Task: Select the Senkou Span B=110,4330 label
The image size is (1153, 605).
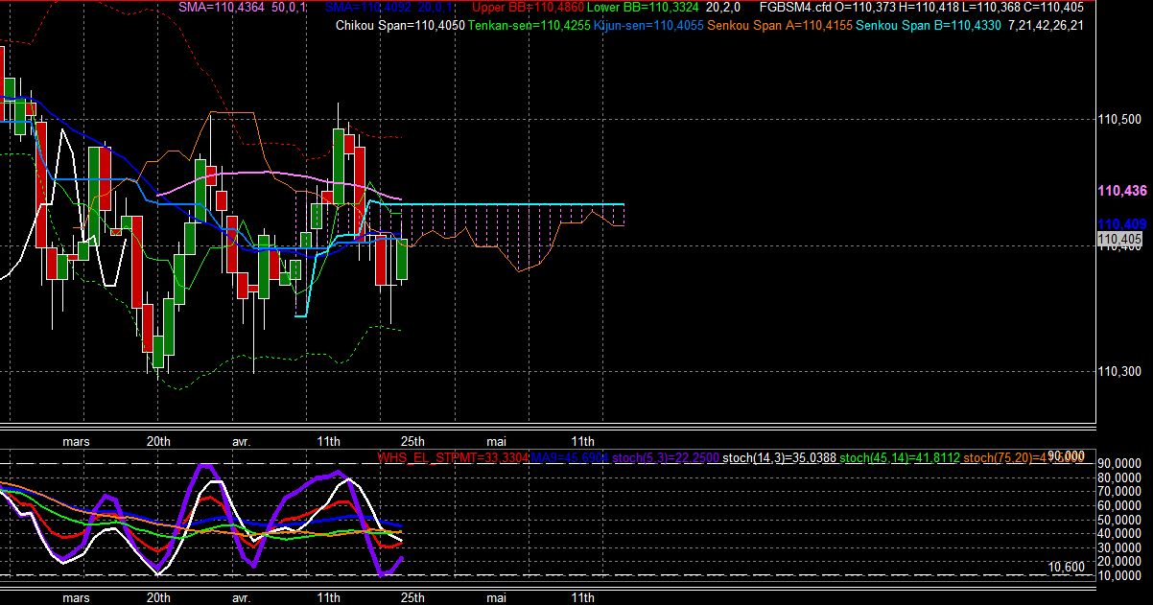Action: pyautogui.click(x=928, y=25)
